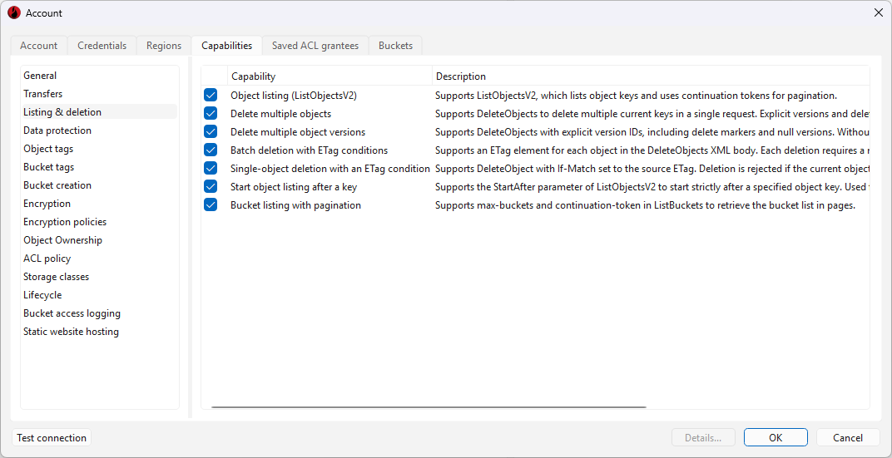Open Saved ACL grantees tab
Image resolution: width=892 pixels, height=458 pixels.
(x=315, y=46)
